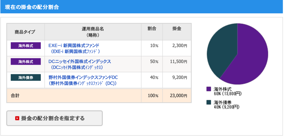Click the 海外株式 badge in first row
284x136 pixels.
(26, 46)
